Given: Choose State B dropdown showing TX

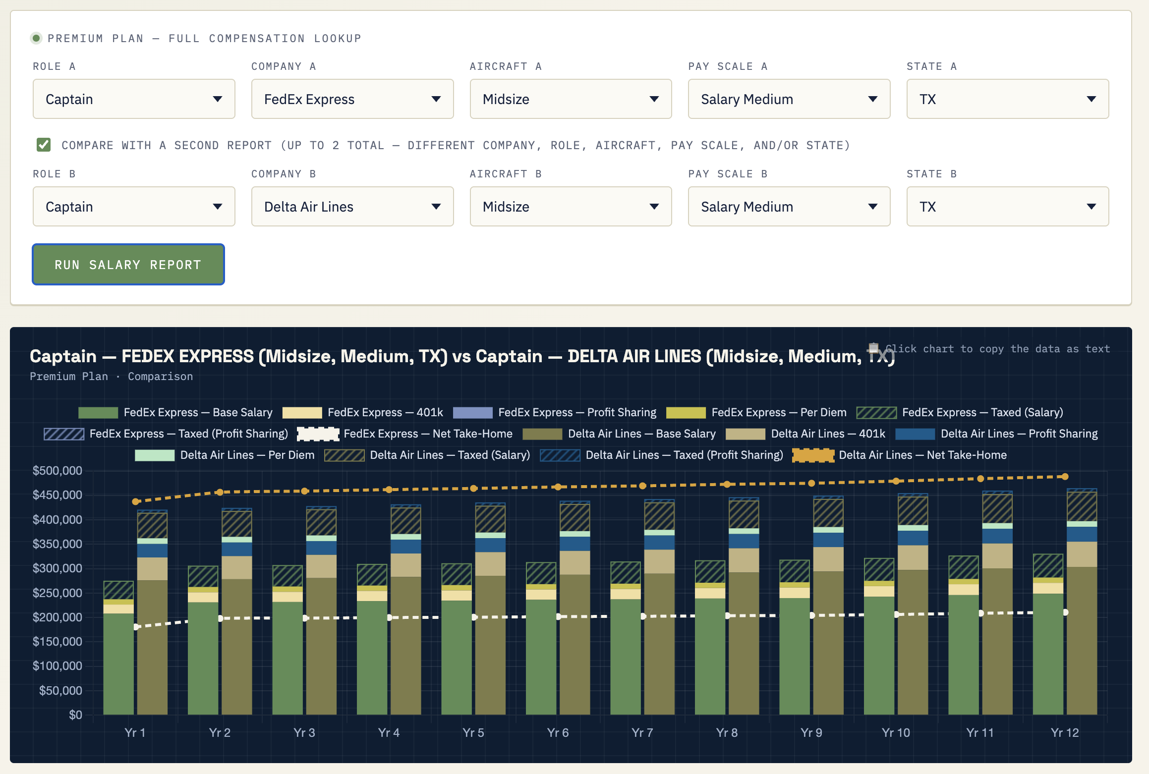Looking at the screenshot, I should coord(1008,207).
